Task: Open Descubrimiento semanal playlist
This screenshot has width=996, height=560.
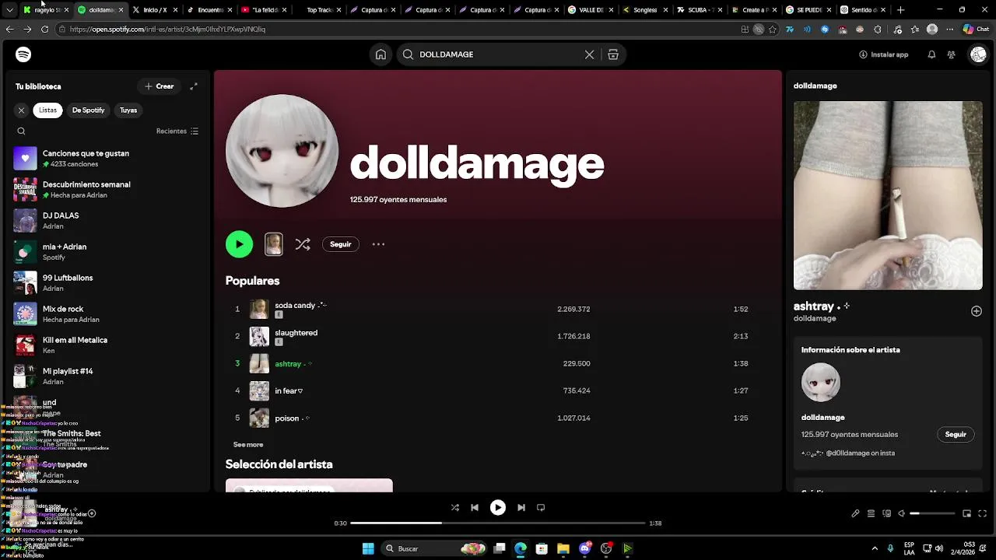Action: [107, 190]
